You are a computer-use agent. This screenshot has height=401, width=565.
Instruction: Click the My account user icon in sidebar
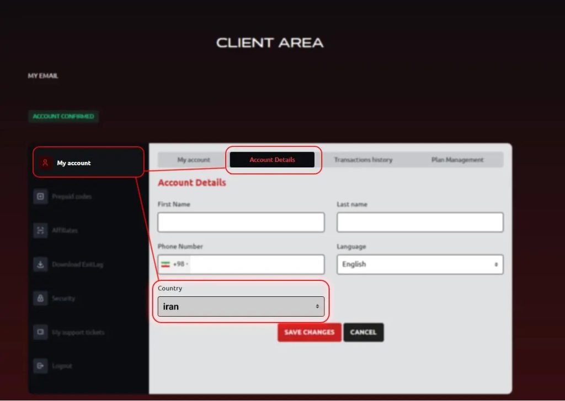click(45, 162)
